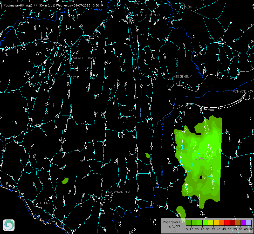Click the KESZTHELY city label
Image resolution: width=254 pixels, height=234 pixels.
183,76
